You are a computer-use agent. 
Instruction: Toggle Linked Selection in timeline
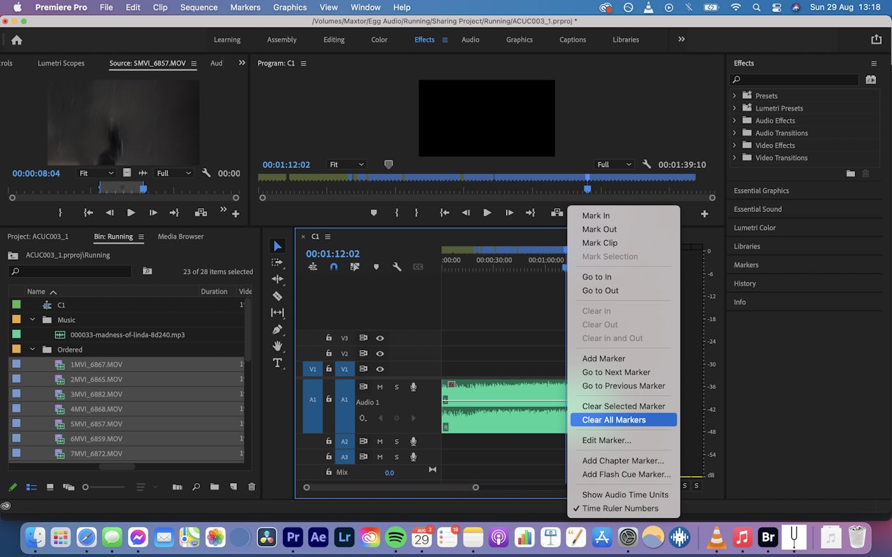pyautogui.click(x=355, y=267)
